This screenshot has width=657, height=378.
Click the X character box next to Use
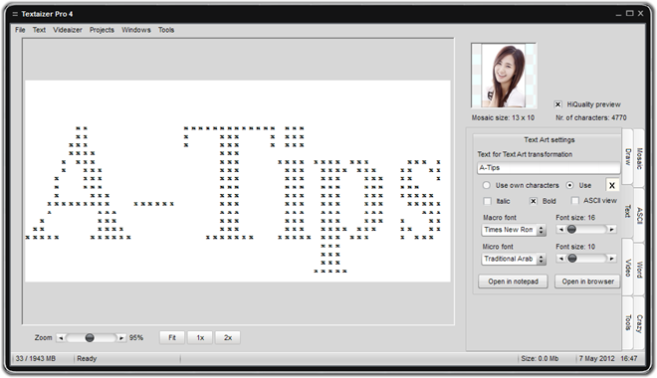612,185
